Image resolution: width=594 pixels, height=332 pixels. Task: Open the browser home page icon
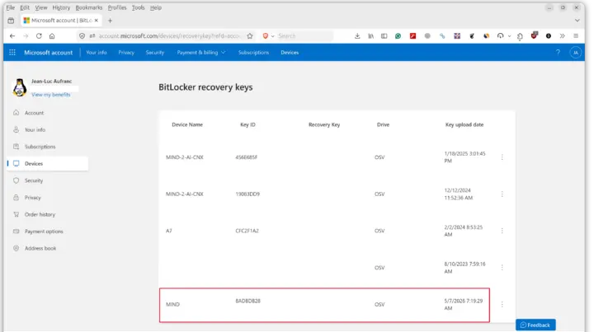(x=52, y=36)
